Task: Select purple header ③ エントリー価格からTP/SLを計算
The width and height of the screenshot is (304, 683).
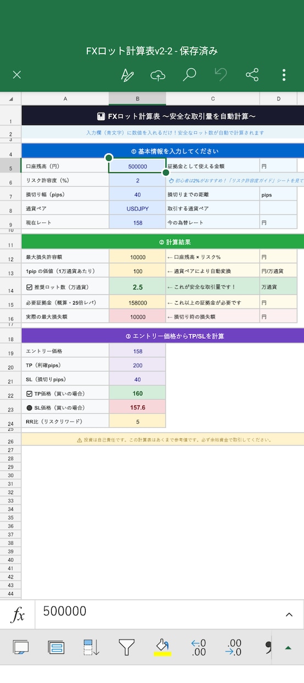Action: pos(163,335)
